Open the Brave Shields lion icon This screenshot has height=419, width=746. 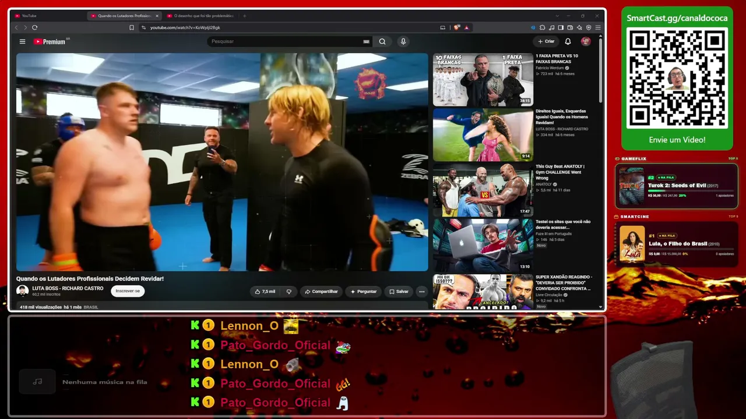coord(458,27)
